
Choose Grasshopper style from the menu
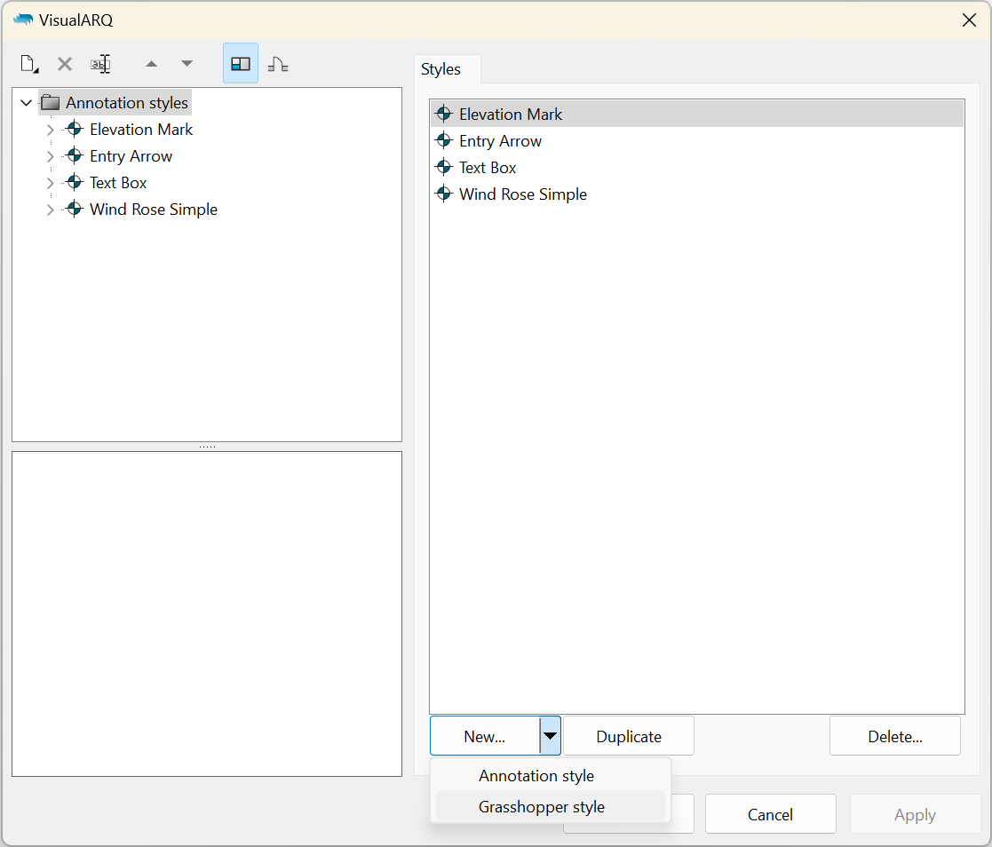click(551, 807)
